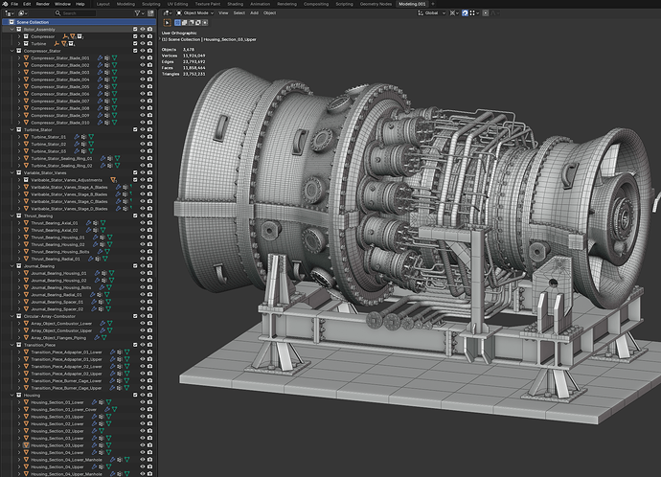661x477 pixels.
Task: Click the add workspace plus icon
Action: (432, 4)
